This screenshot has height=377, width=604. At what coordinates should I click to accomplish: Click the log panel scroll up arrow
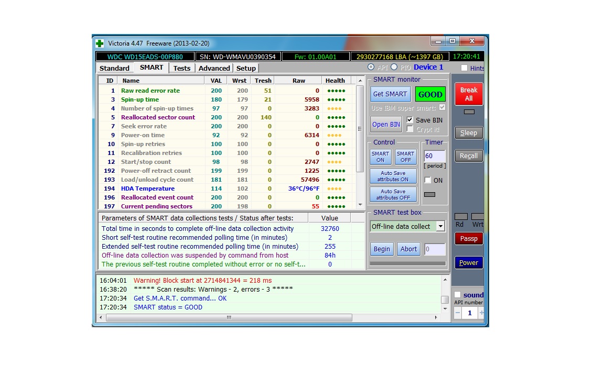point(445,280)
